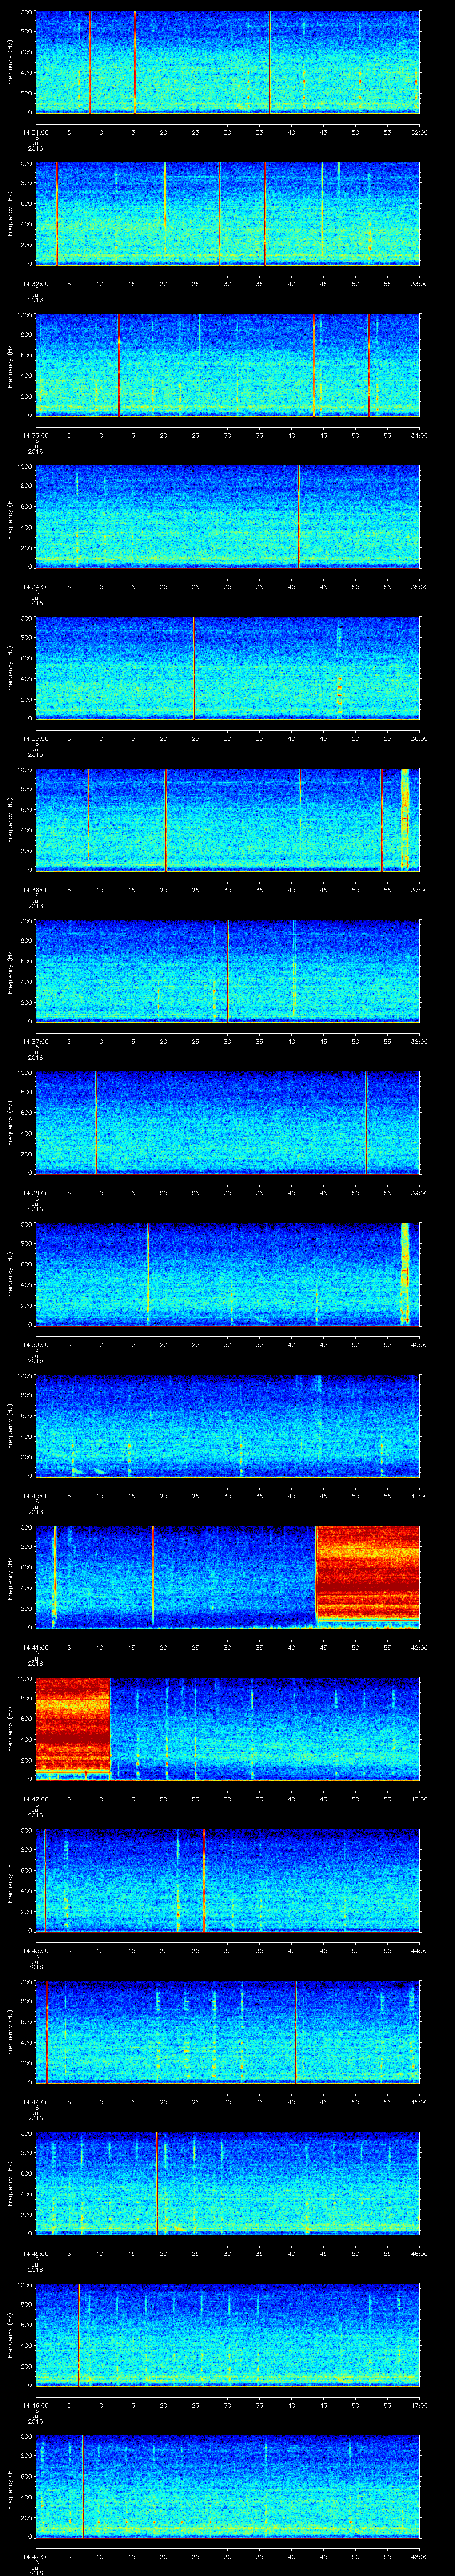Click the 14:31:00 start time label
Image resolution: width=455 pixels, height=2576 pixels.
(x=36, y=132)
